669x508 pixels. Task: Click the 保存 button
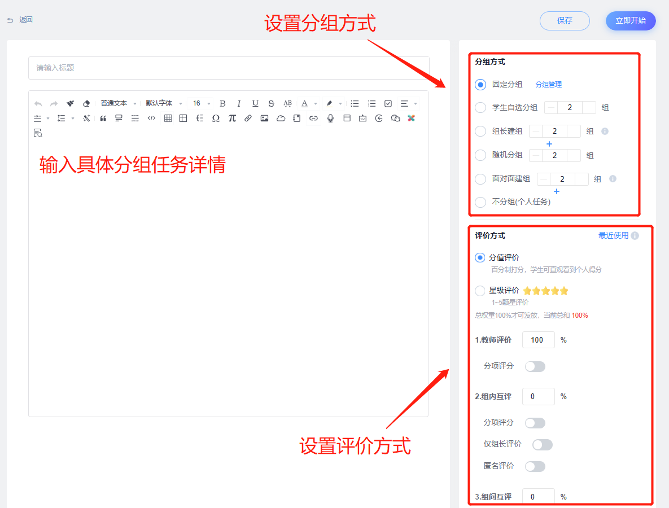coord(565,20)
